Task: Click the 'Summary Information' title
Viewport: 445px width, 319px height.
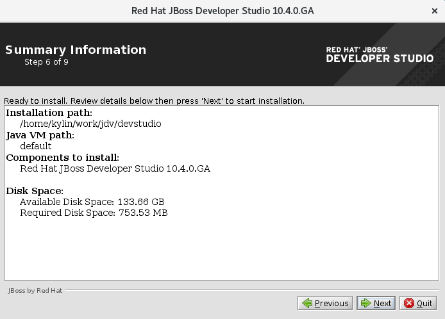Action: (76, 49)
